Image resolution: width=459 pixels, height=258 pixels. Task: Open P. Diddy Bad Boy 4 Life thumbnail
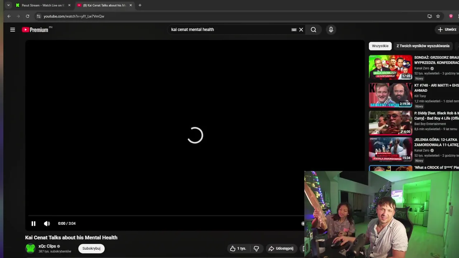pos(391,123)
